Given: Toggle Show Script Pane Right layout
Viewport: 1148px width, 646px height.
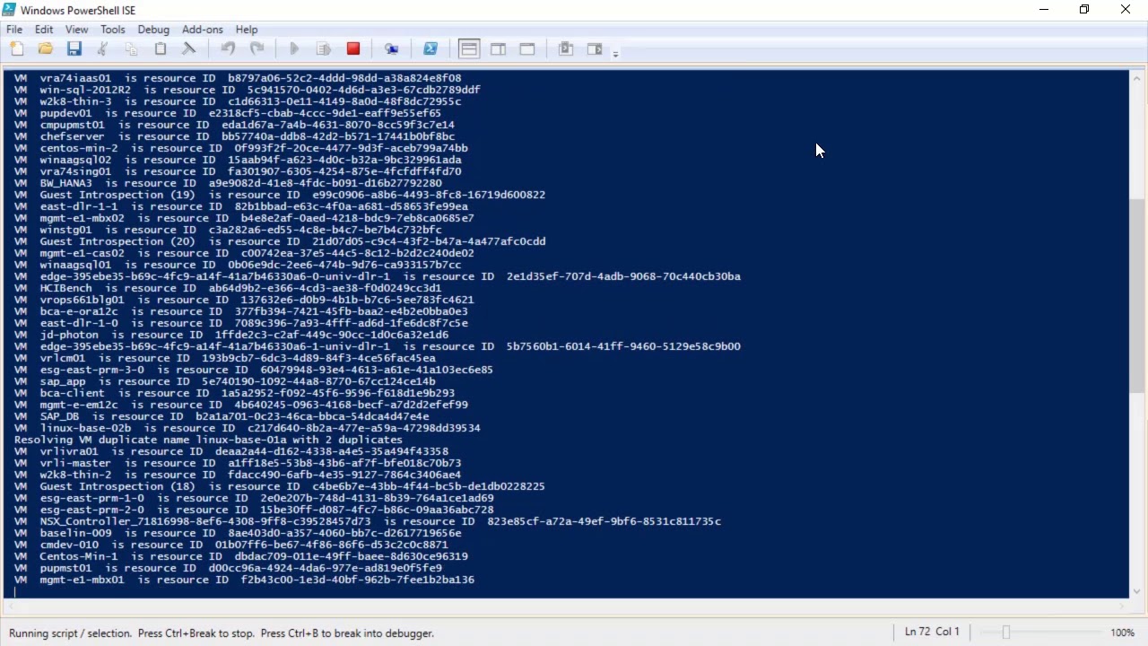Looking at the screenshot, I should 498,49.
